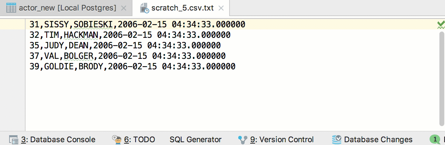445x145 pixels.
Task: Open the SQL Generator tool window
Action: pos(196,139)
